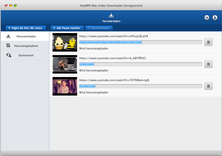Select the street scene video thumbnail

tap(65, 64)
